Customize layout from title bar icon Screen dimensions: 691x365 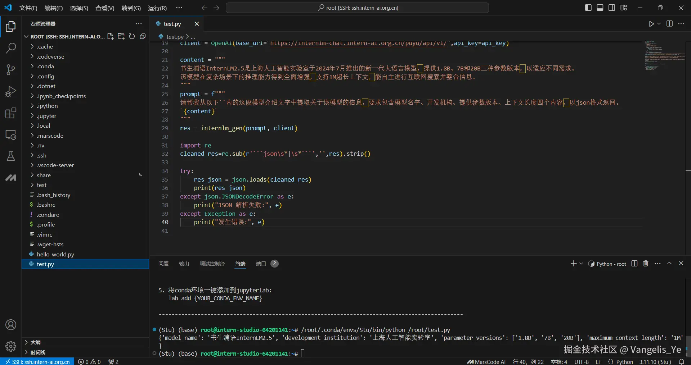tap(624, 8)
